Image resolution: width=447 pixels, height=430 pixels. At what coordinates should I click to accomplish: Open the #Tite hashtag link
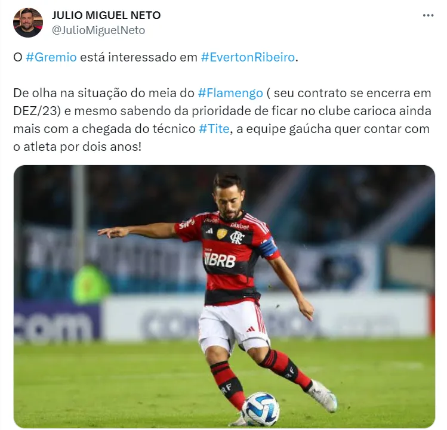(214, 129)
